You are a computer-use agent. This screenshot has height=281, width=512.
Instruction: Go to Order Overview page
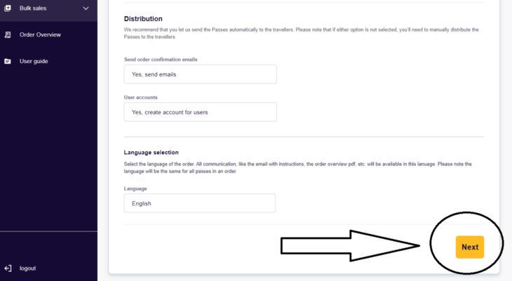(40, 34)
